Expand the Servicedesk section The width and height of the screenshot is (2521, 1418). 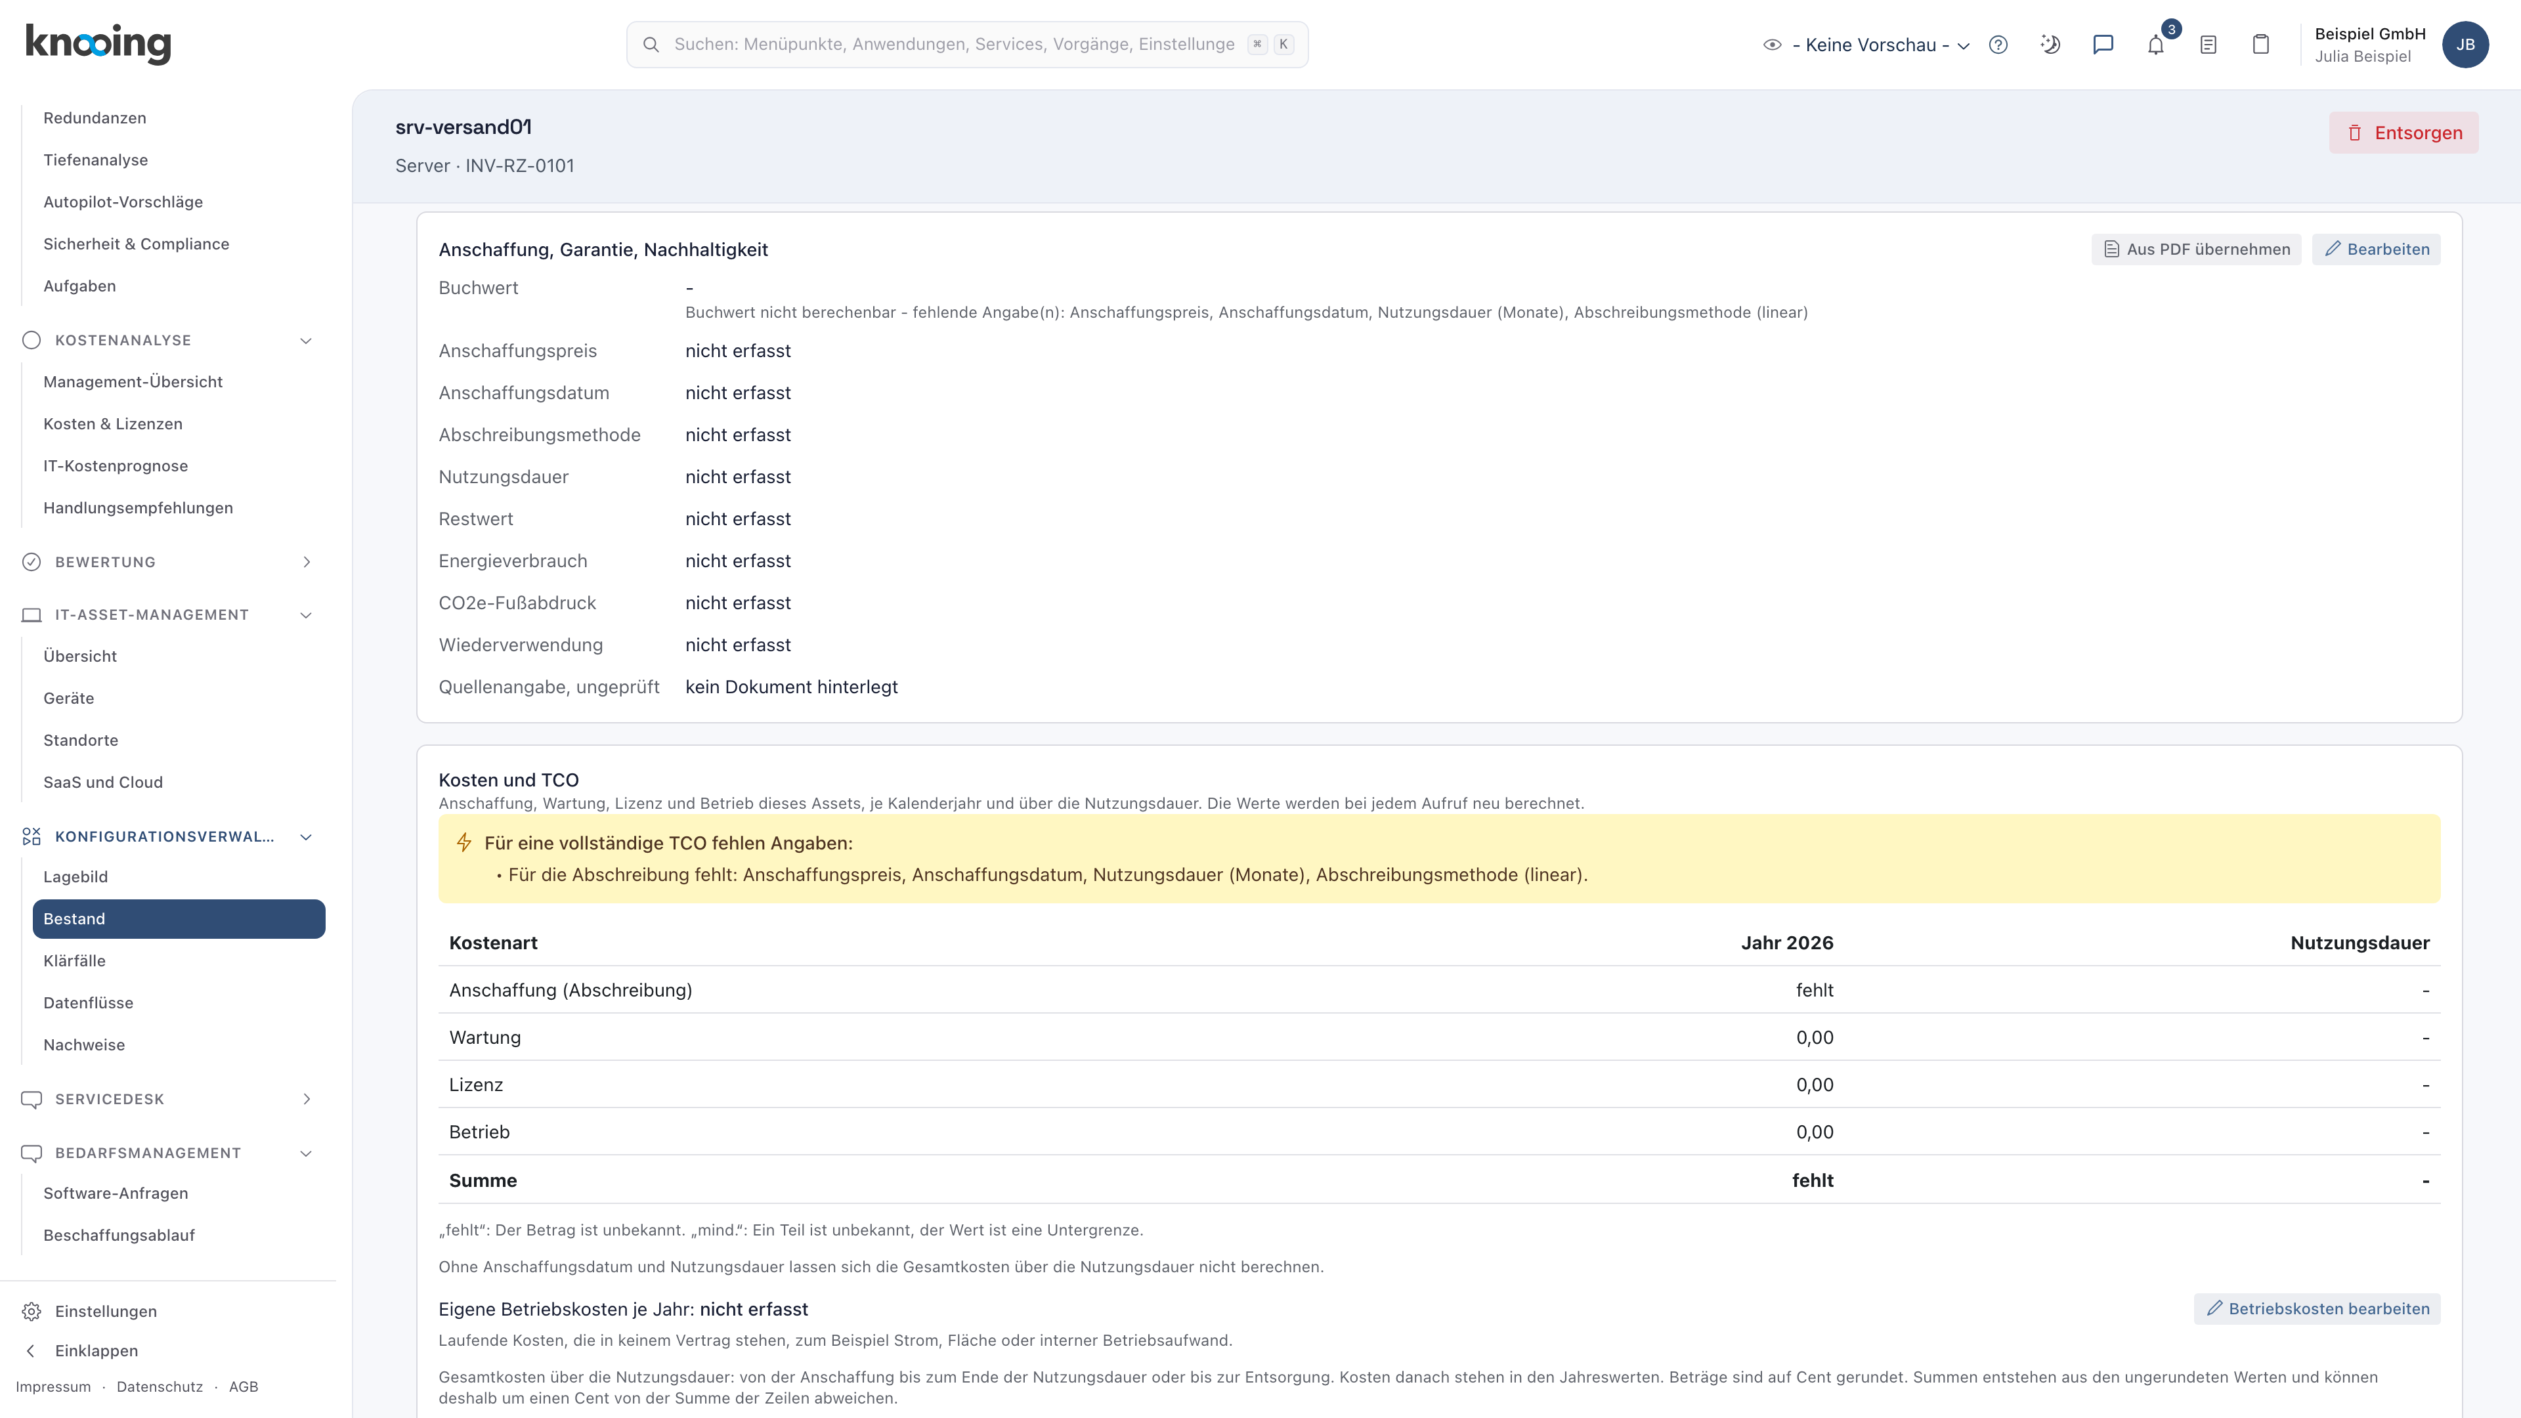[x=307, y=1099]
